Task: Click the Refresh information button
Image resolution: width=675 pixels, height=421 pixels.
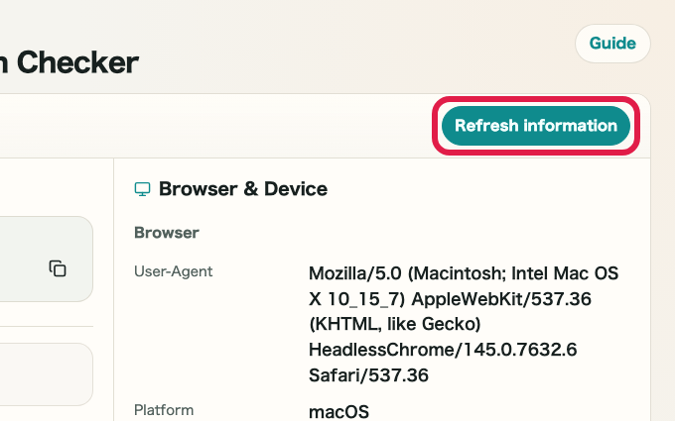Action: point(535,126)
